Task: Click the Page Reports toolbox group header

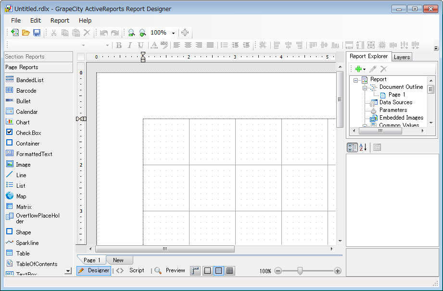Action: tap(38, 67)
